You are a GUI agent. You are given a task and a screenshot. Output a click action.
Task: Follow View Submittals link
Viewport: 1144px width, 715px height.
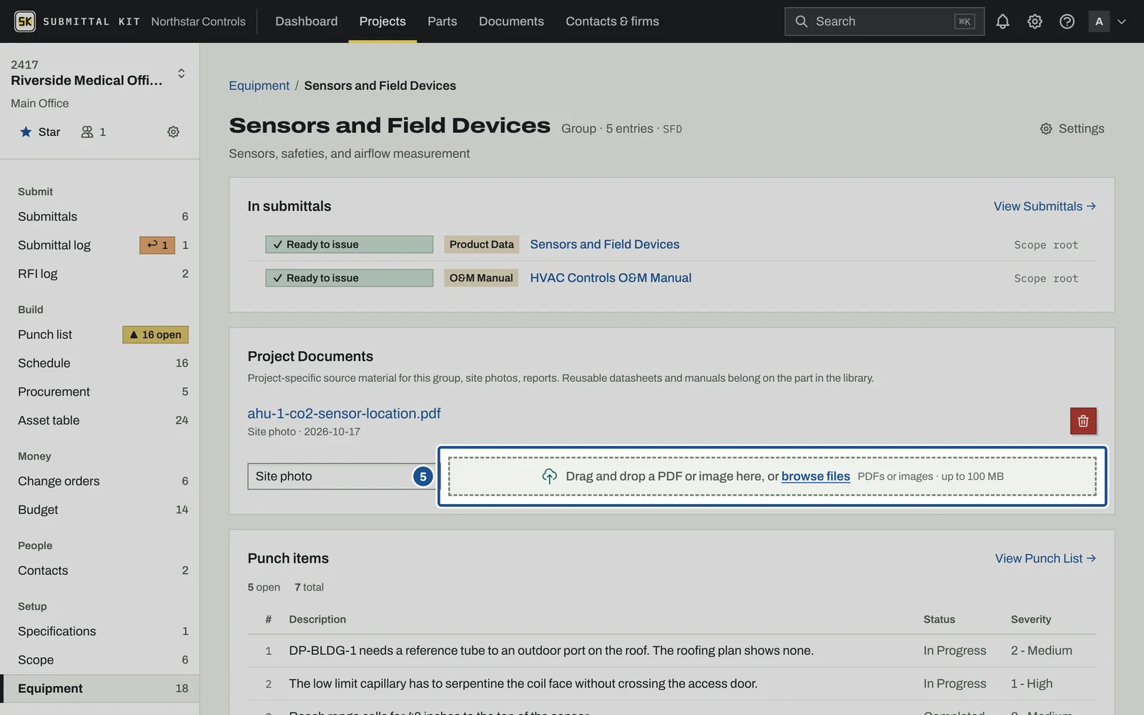[x=1045, y=207]
